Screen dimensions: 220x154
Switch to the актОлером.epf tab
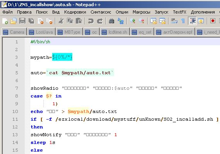(174, 32)
